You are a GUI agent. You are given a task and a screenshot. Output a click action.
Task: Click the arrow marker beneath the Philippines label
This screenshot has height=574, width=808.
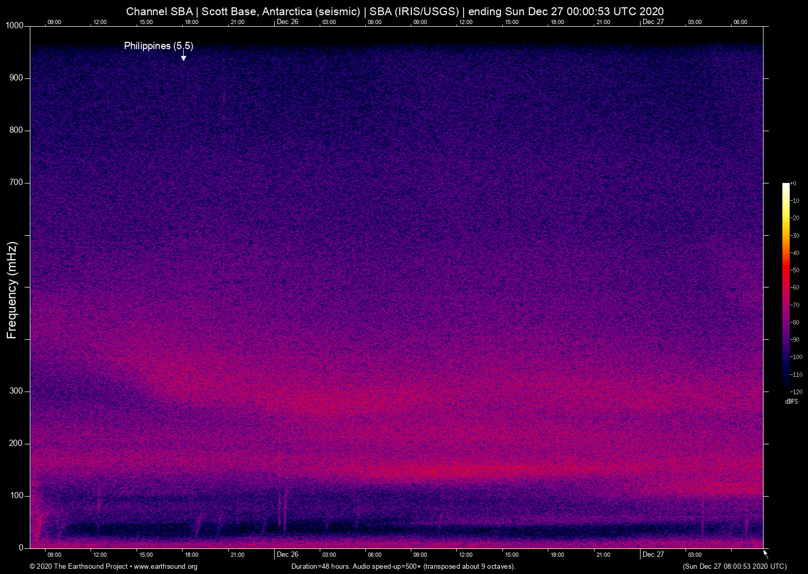[184, 56]
